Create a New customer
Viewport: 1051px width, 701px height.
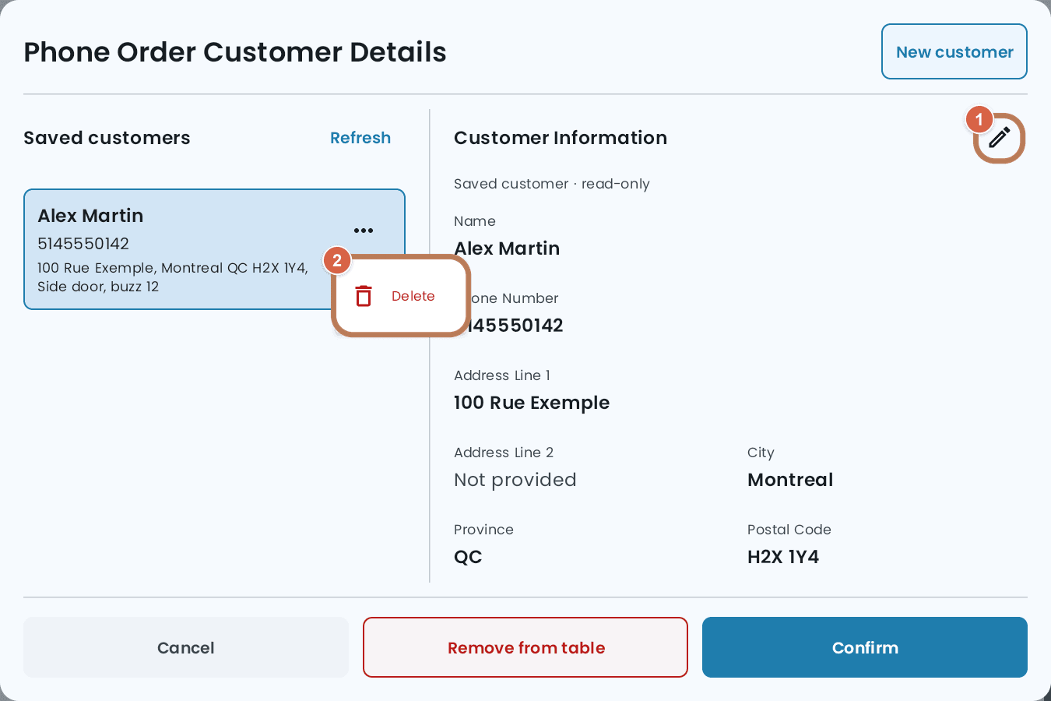[954, 51]
